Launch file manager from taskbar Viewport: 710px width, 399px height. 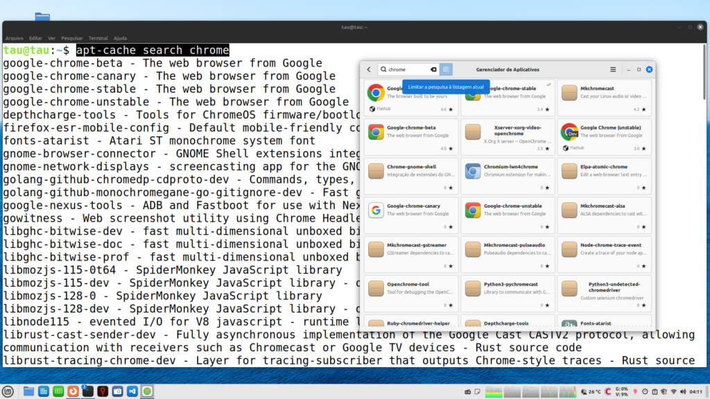(x=28, y=391)
